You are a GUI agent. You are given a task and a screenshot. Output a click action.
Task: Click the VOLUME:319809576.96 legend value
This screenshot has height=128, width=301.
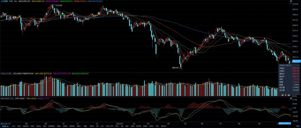click(x=23, y=73)
